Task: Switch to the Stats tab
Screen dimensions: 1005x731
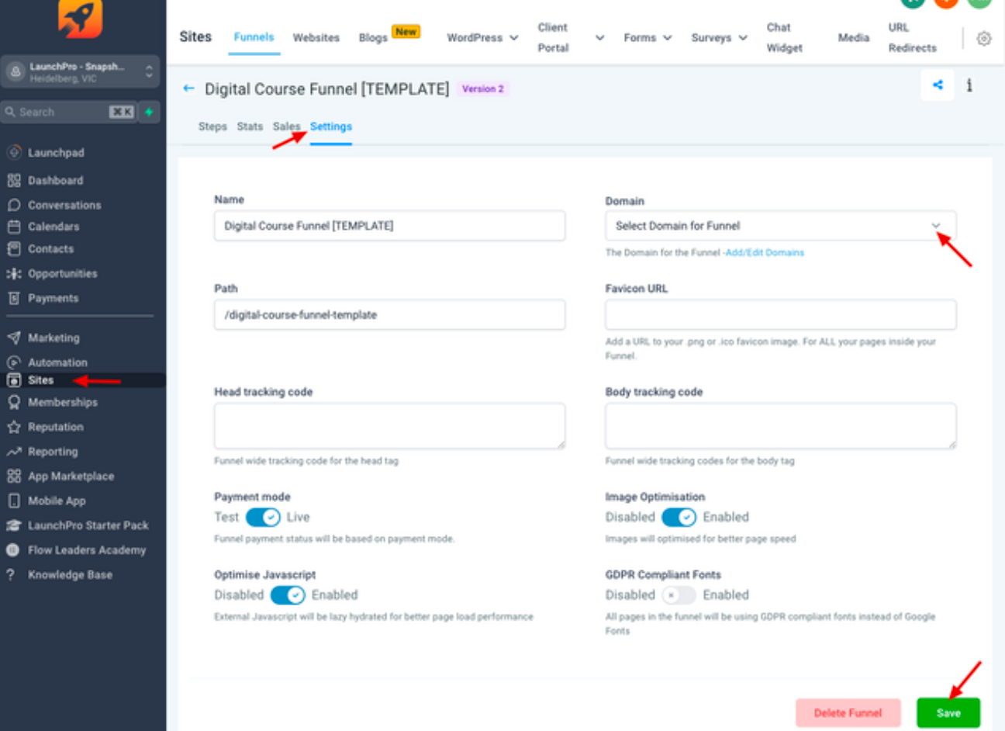Action: click(x=250, y=126)
